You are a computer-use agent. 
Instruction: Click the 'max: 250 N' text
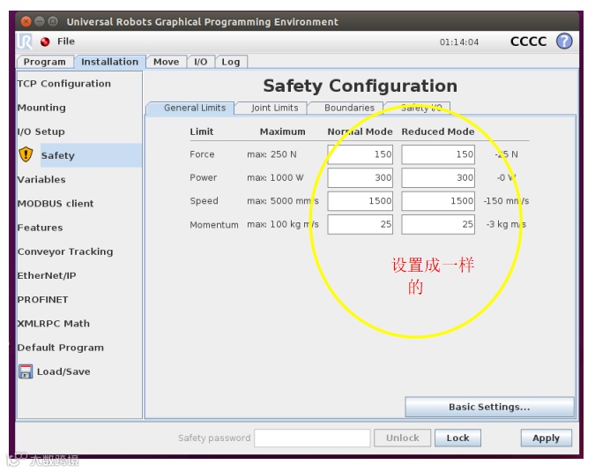click(x=271, y=154)
